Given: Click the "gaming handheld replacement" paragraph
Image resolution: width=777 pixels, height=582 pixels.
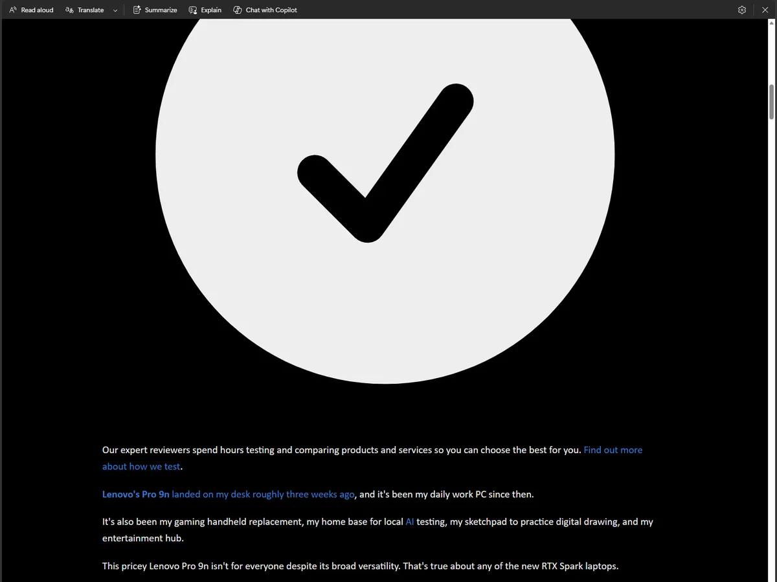Looking at the screenshot, I should (x=377, y=530).
